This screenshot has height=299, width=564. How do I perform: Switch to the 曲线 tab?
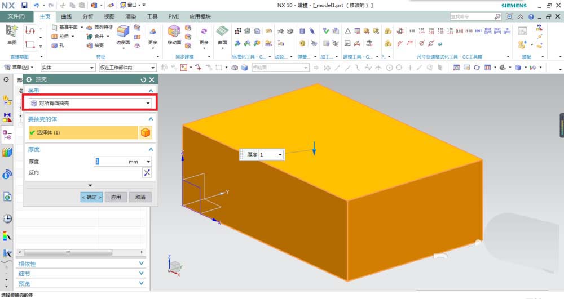click(x=67, y=16)
